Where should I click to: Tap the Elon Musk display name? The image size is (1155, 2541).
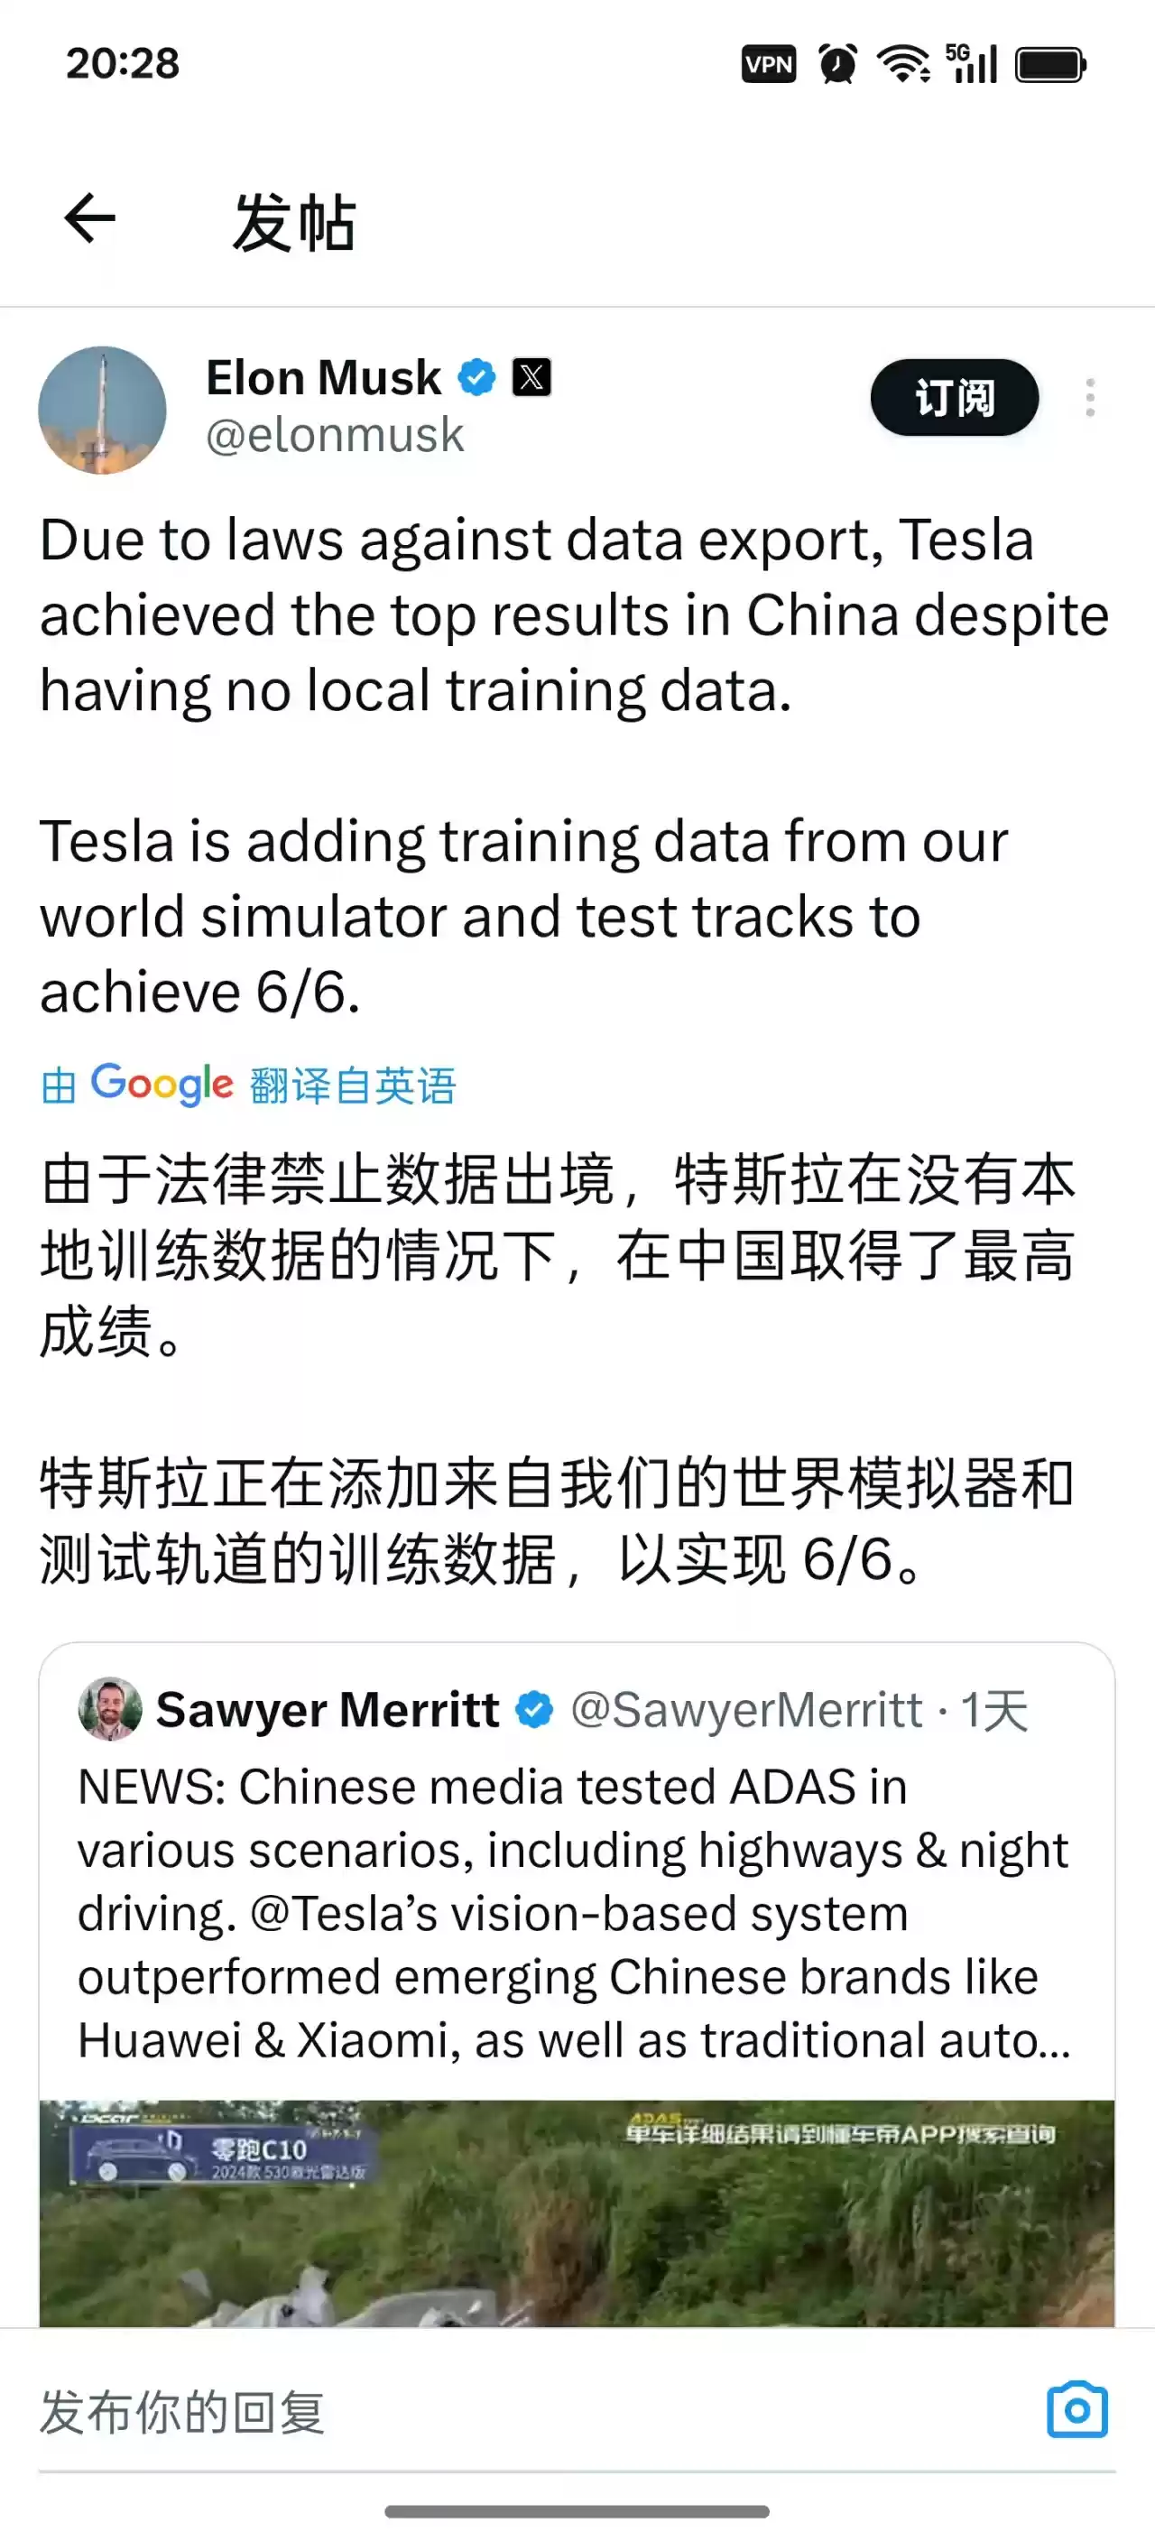(x=324, y=378)
